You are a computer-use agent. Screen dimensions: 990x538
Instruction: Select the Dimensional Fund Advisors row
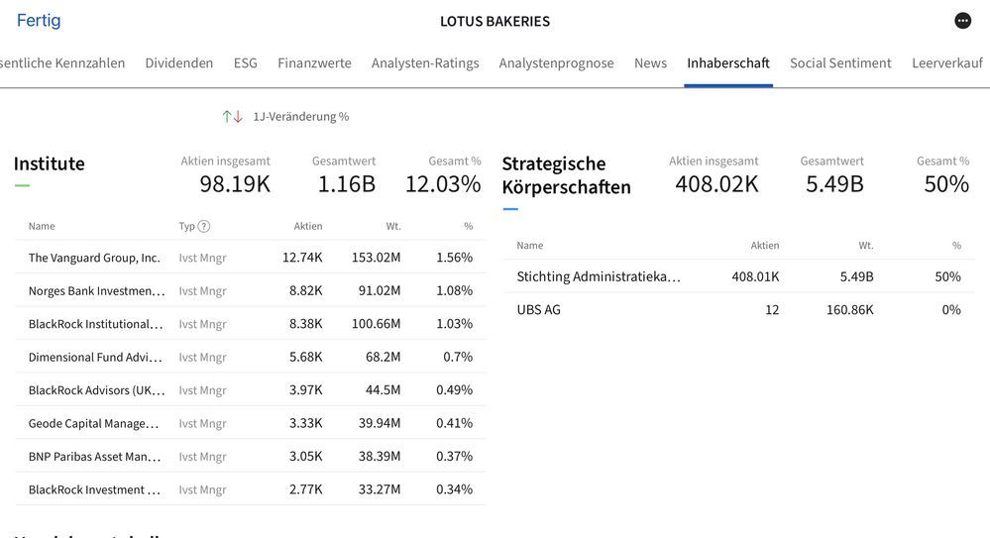(250, 357)
